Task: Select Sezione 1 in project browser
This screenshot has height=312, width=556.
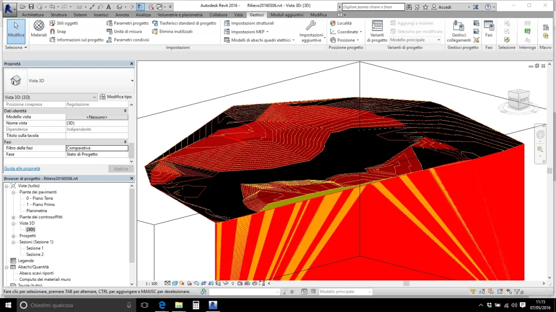Action: click(35, 248)
